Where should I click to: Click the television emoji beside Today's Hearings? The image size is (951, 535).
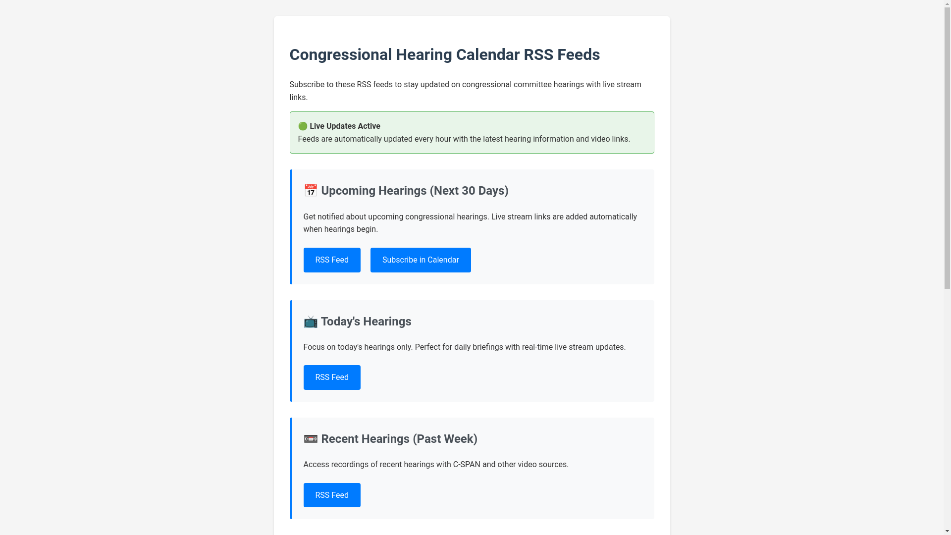[311, 321]
